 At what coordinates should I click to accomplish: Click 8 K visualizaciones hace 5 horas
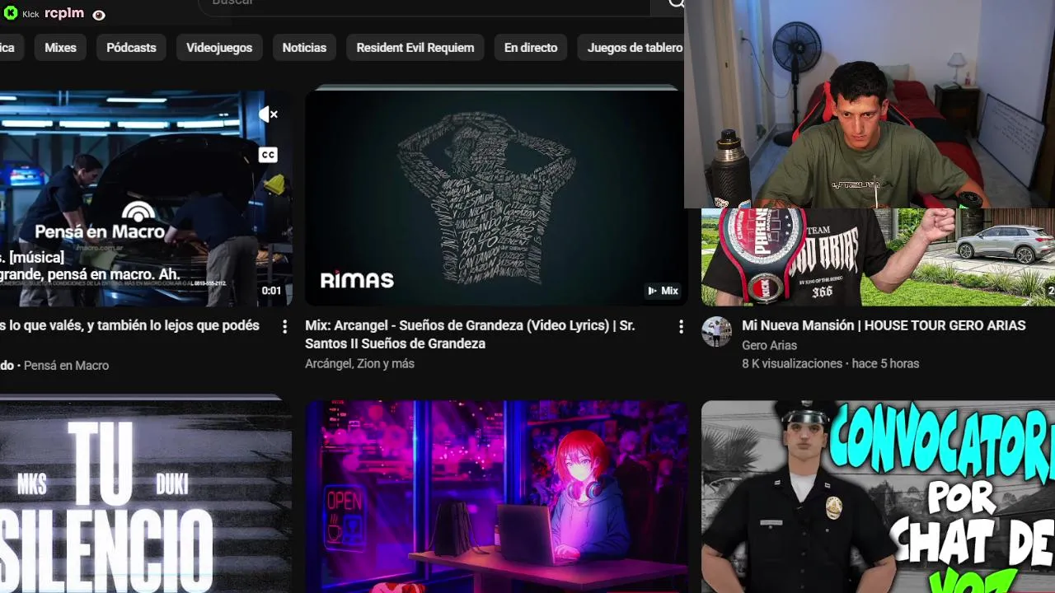[830, 363]
